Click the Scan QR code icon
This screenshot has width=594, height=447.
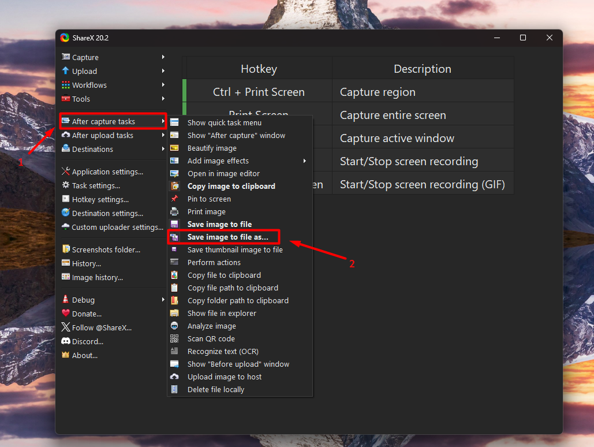click(174, 338)
